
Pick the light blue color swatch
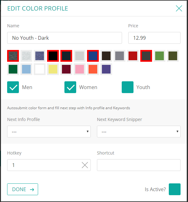click(26, 69)
